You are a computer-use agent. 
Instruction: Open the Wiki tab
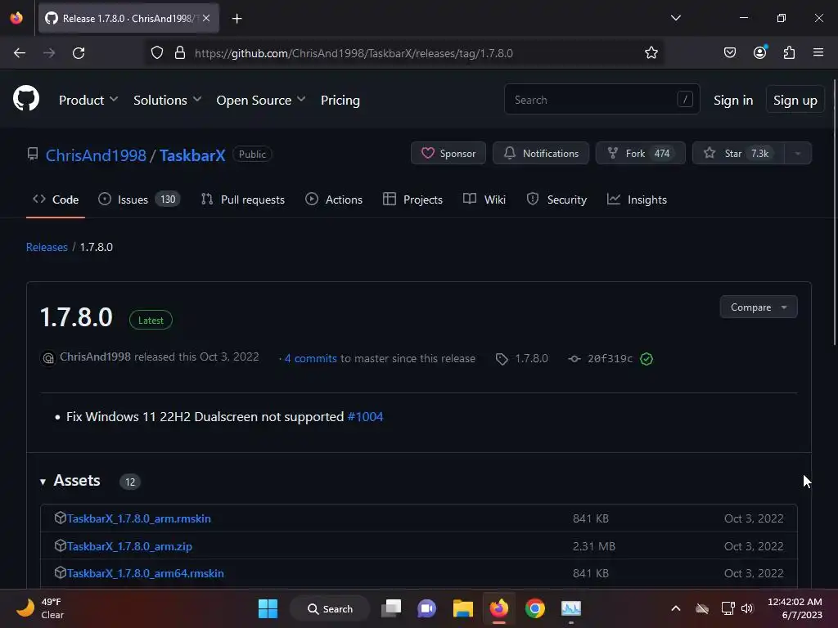point(484,200)
